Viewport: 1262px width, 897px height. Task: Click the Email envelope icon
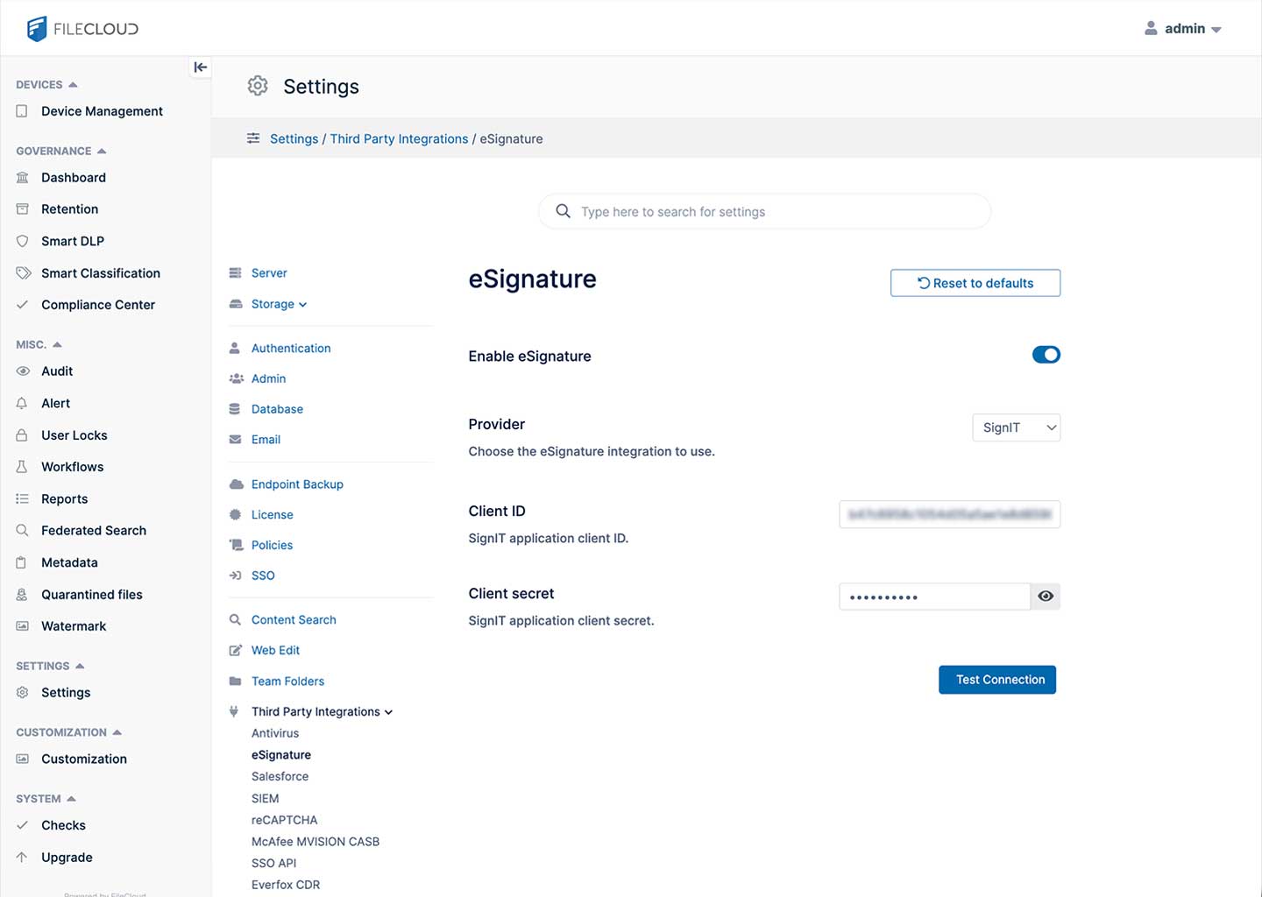pyautogui.click(x=235, y=440)
